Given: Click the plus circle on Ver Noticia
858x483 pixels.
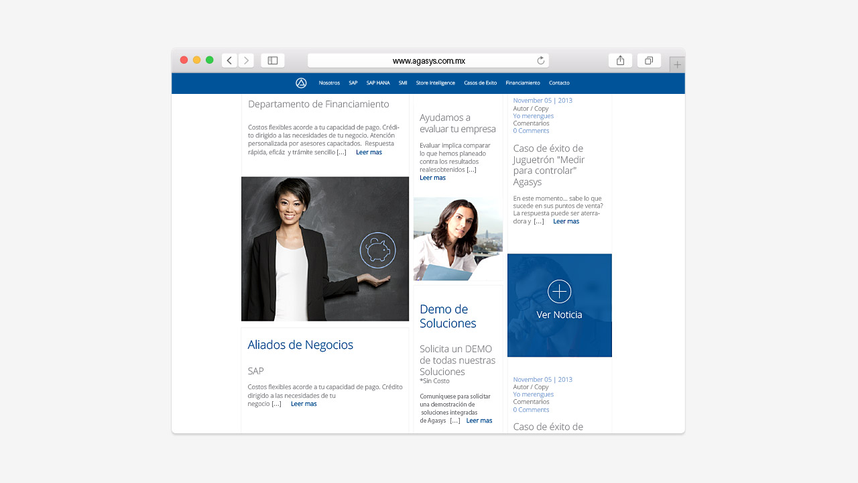Looking at the screenshot, I should click(x=559, y=292).
